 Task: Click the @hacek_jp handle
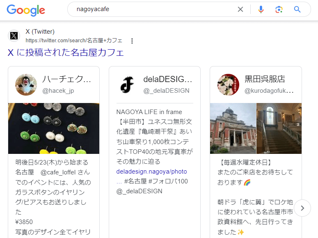[x=58, y=91]
